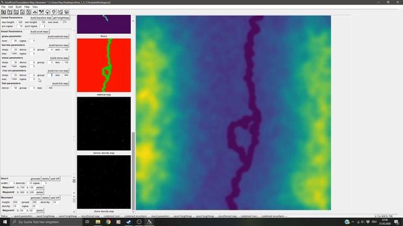Click the toolbar icon right of map pin
403x226 pixels.
pos(60,12)
